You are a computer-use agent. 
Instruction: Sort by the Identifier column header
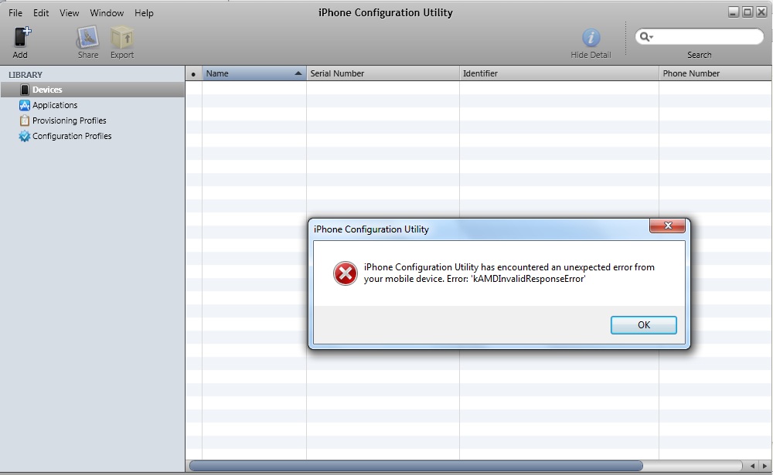559,73
